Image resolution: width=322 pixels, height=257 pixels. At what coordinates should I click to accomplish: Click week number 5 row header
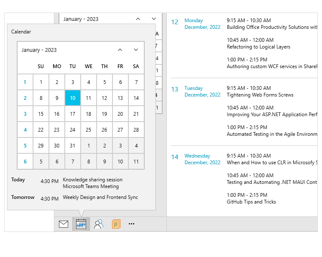click(25, 145)
